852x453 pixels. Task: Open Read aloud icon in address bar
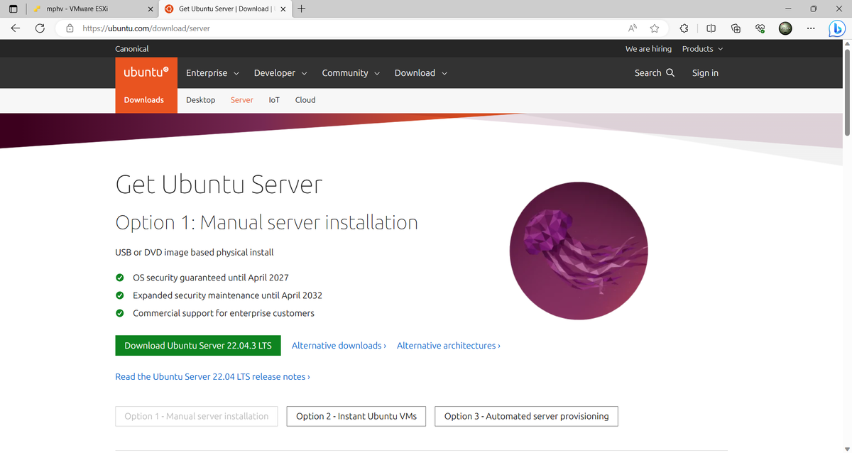pos(633,28)
